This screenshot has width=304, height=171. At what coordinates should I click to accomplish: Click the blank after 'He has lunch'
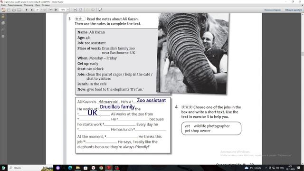[x=150, y=130]
